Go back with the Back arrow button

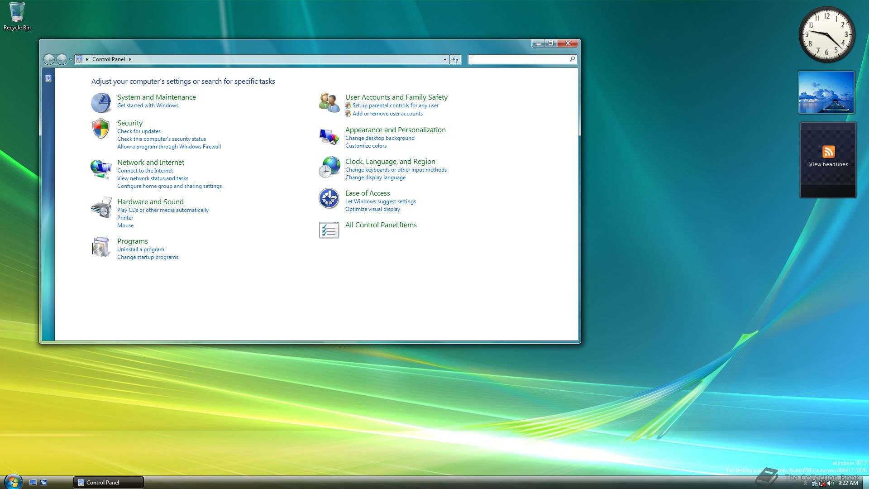click(49, 59)
